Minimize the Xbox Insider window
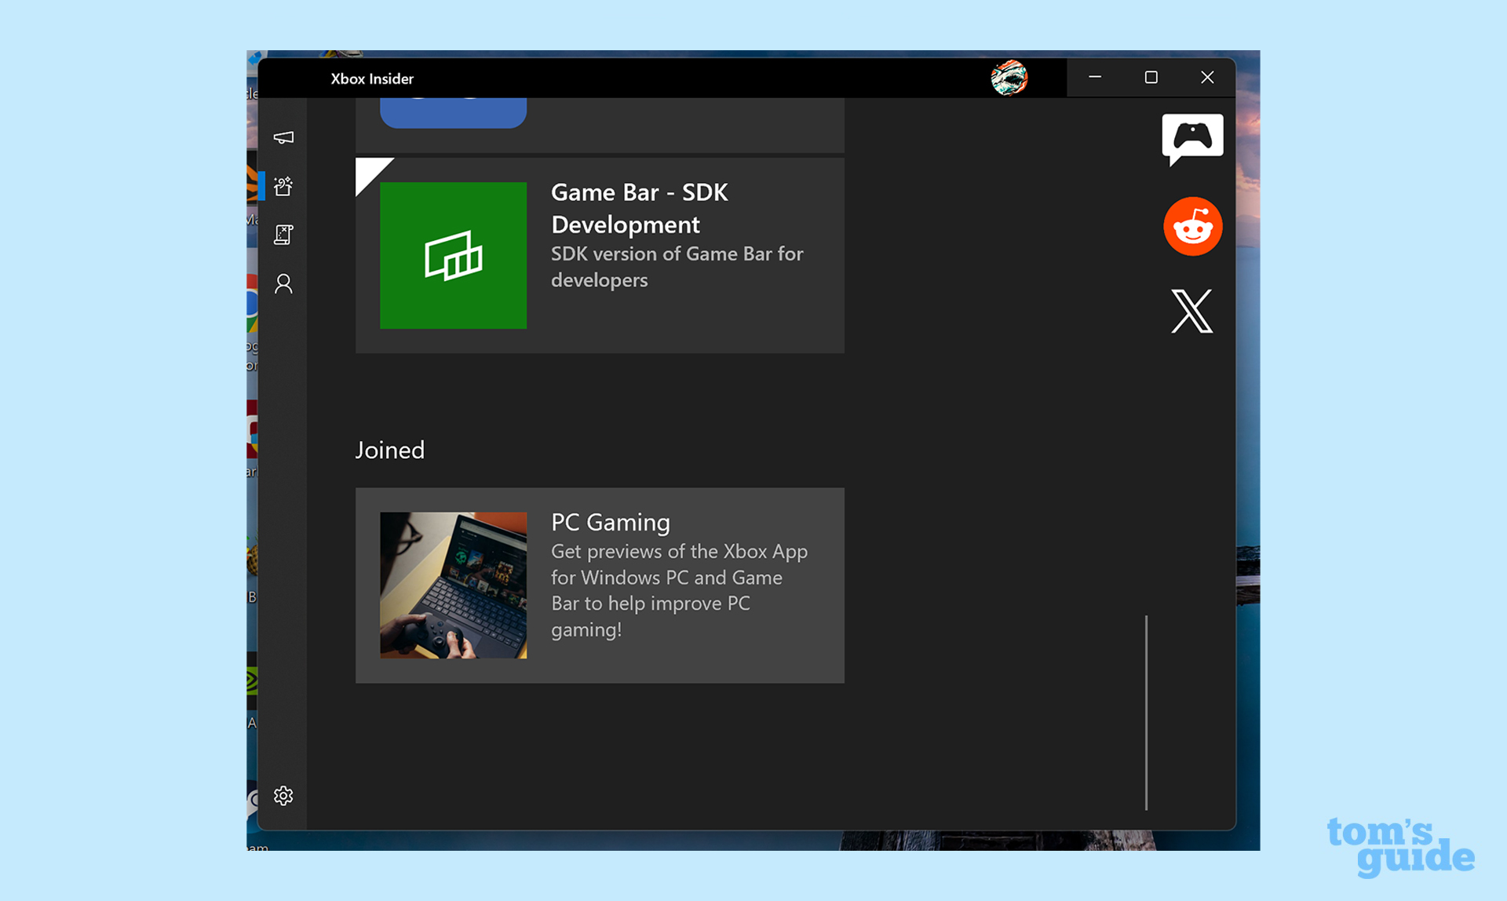Image resolution: width=1507 pixels, height=901 pixels. tap(1094, 78)
